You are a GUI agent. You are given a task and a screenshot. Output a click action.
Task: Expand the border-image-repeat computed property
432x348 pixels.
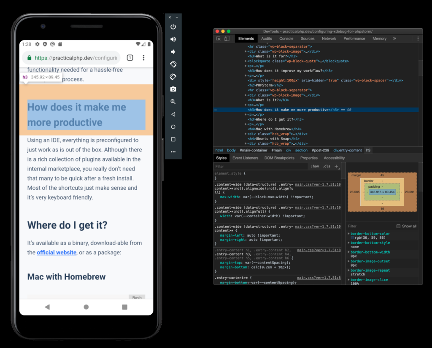pyautogui.click(x=348, y=270)
